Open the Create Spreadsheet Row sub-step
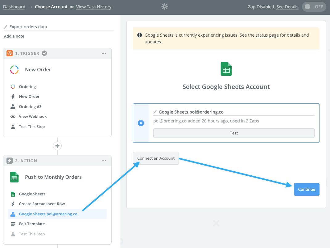This screenshot has height=248, width=330. [x=57, y=204]
